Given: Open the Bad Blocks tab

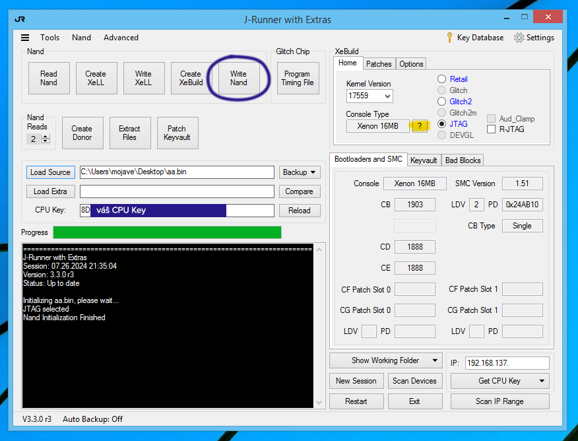Looking at the screenshot, I should click(463, 160).
